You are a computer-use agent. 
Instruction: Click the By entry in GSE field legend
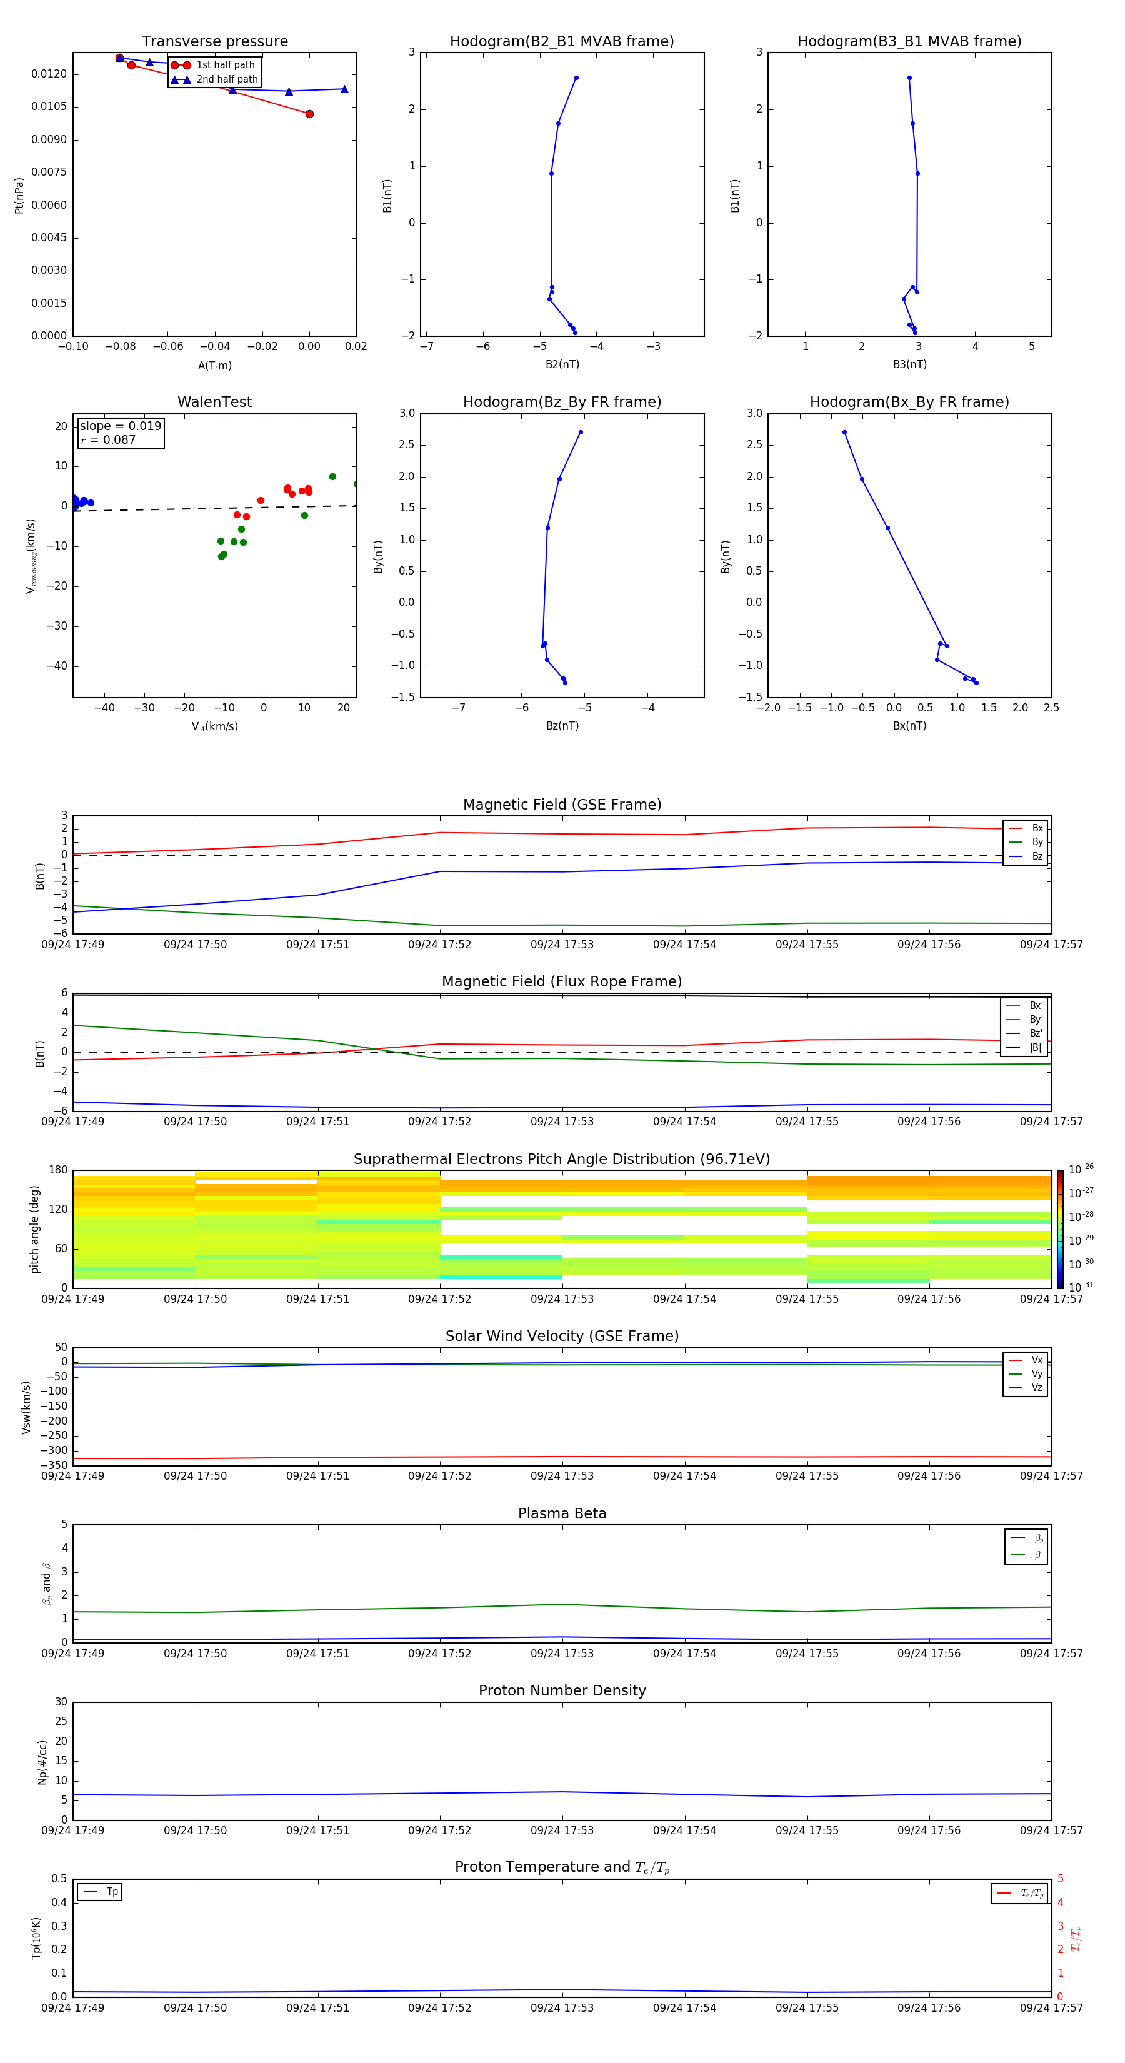(x=1026, y=841)
